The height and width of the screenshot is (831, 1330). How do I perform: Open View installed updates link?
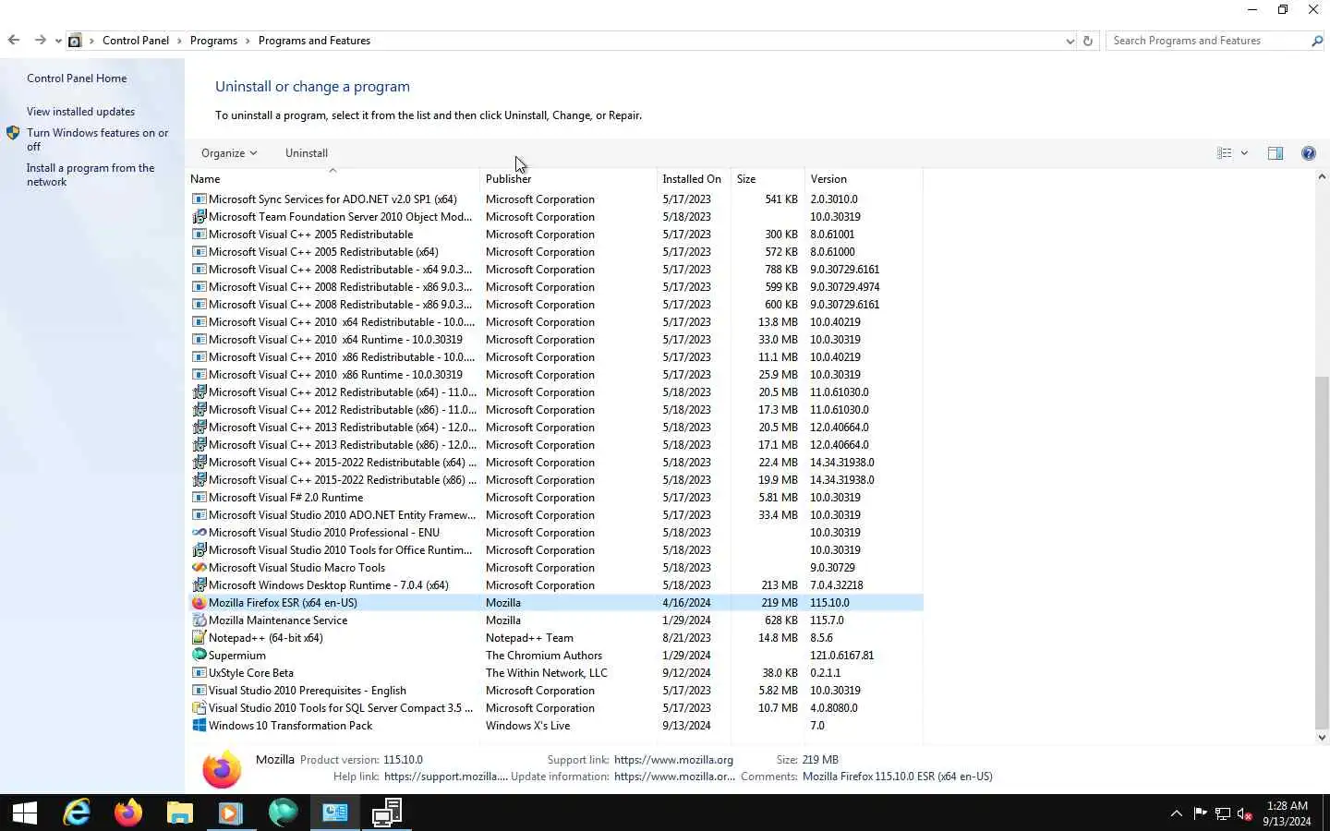click(x=80, y=112)
